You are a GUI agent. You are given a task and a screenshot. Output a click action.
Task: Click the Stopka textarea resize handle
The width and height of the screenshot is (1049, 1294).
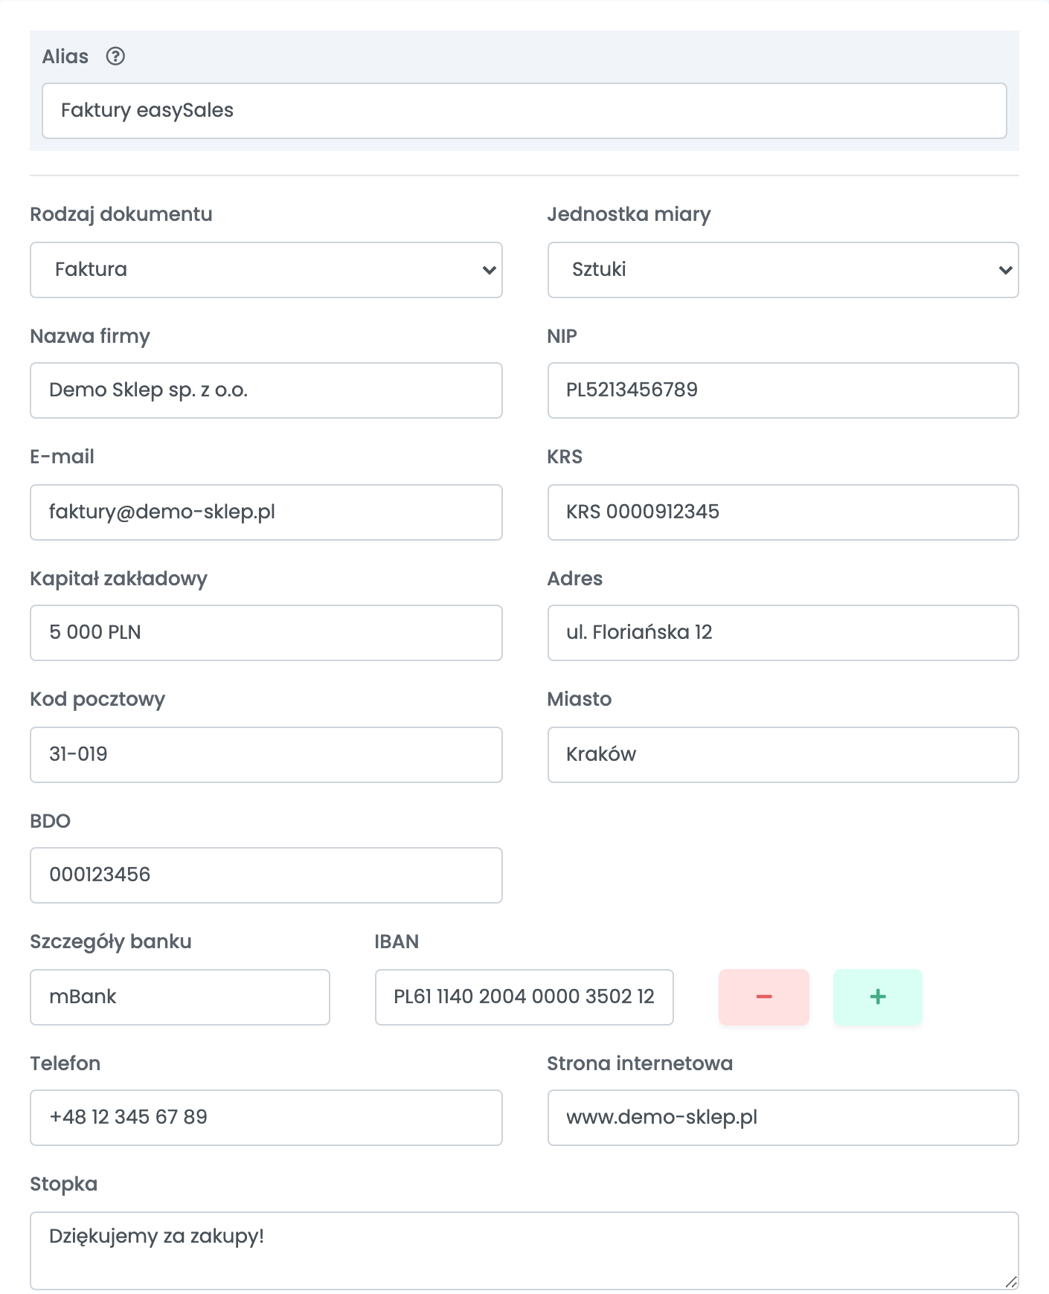pyautogui.click(x=1011, y=1282)
